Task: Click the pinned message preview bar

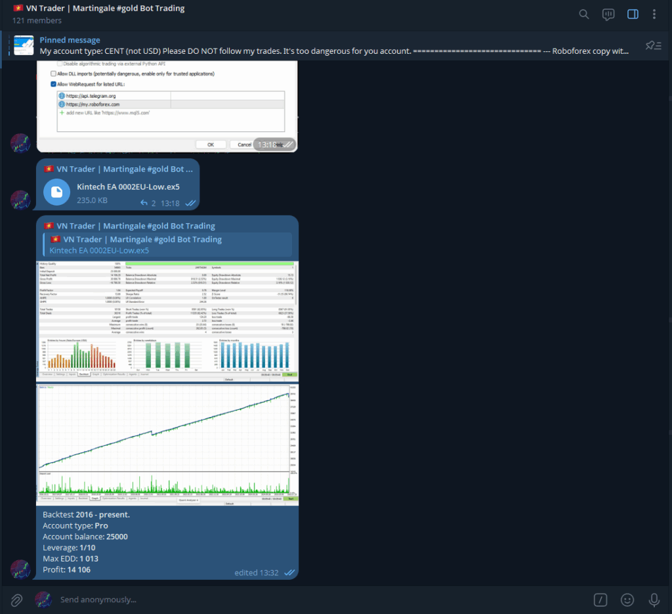Action: coord(328,45)
